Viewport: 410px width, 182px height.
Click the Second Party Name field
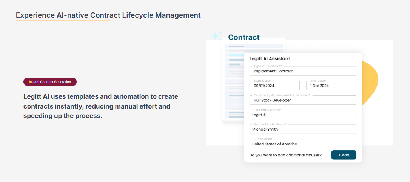pyautogui.click(x=303, y=129)
